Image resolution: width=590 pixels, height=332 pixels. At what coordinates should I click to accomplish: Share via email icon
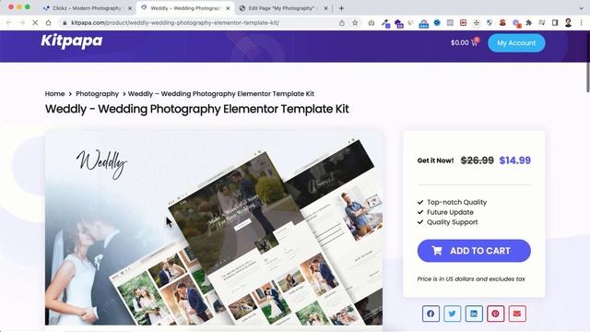517,314
